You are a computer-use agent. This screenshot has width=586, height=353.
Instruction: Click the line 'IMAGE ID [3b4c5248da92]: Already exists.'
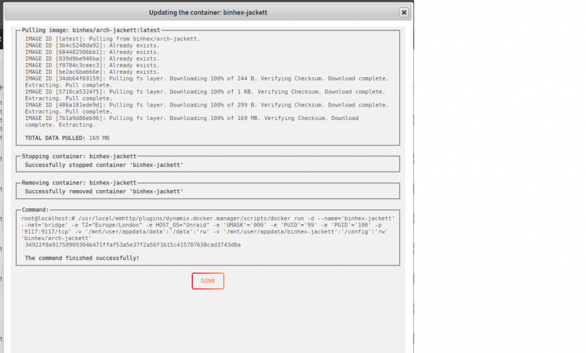pyautogui.click(x=93, y=46)
